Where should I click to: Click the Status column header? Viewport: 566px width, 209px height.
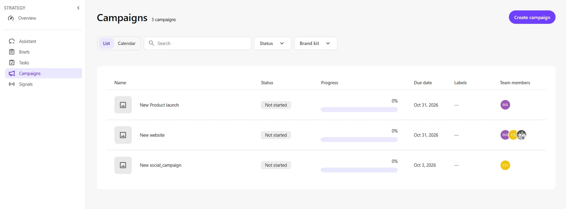267,83
